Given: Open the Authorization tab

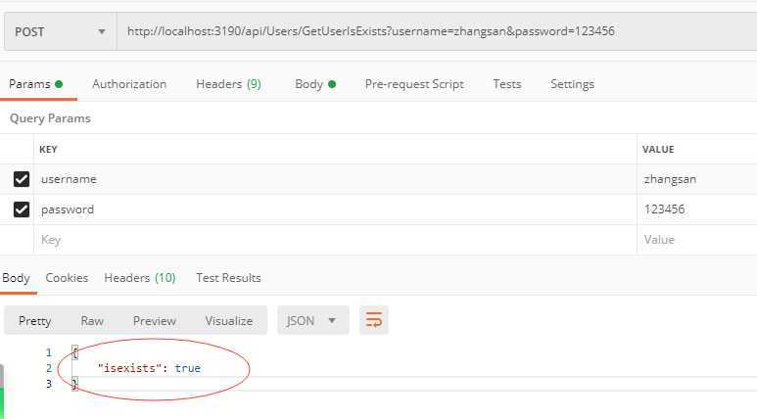Looking at the screenshot, I should 129,84.
